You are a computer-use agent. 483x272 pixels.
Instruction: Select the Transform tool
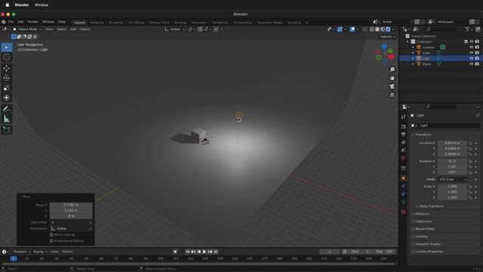tap(7, 97)
